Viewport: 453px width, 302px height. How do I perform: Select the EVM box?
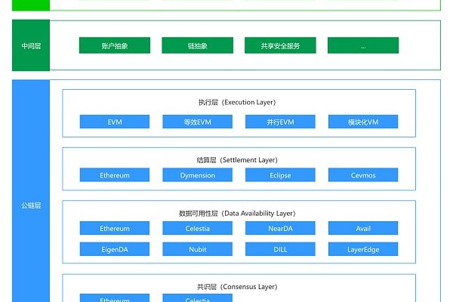pos(115,122)
